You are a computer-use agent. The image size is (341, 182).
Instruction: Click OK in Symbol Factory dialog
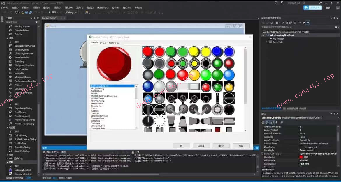coord(181,146)
